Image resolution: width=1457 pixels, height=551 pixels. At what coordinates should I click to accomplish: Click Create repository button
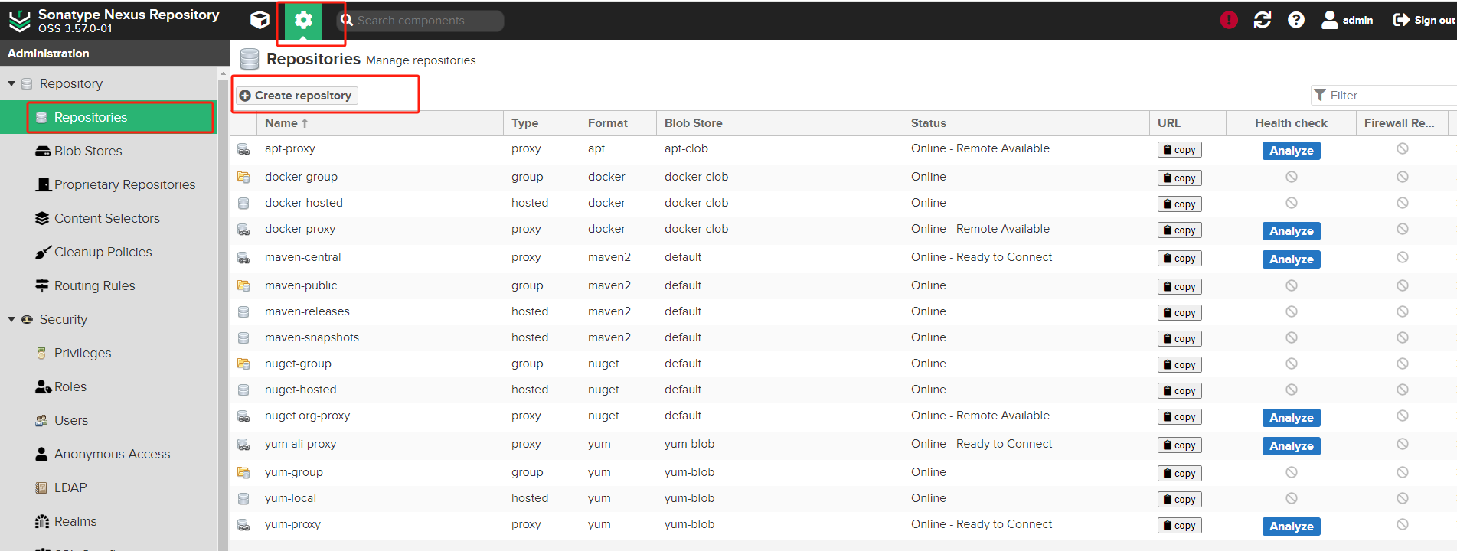coord(296,96)
